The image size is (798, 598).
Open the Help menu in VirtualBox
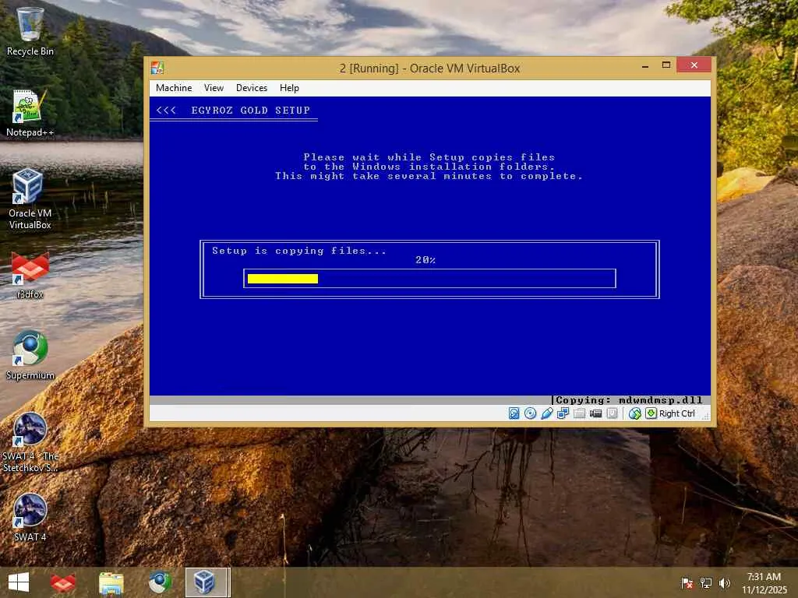[x=289, y=88]
